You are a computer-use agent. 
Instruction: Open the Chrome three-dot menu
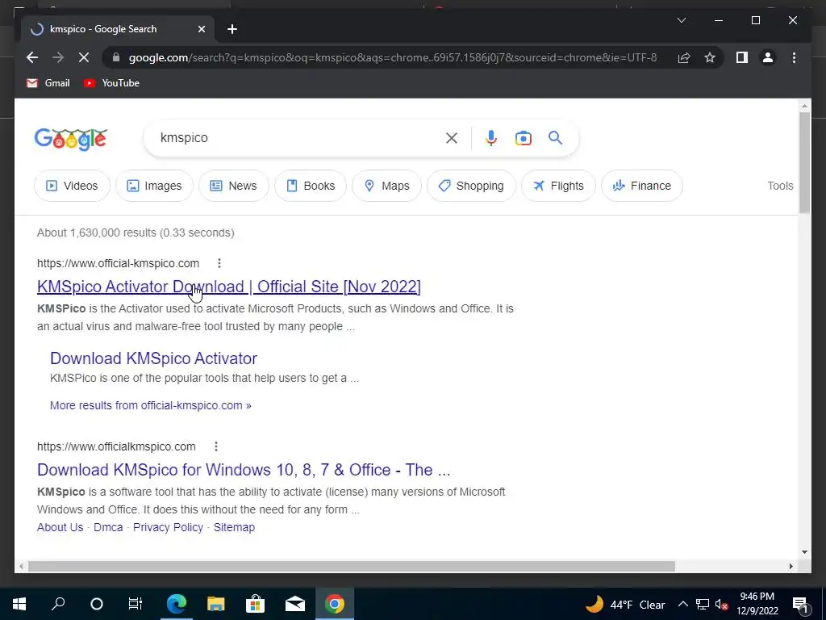[x=794, y=57]
